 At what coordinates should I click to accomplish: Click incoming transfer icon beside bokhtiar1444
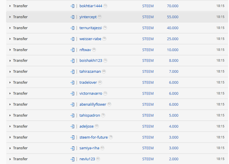click(72, 6)
